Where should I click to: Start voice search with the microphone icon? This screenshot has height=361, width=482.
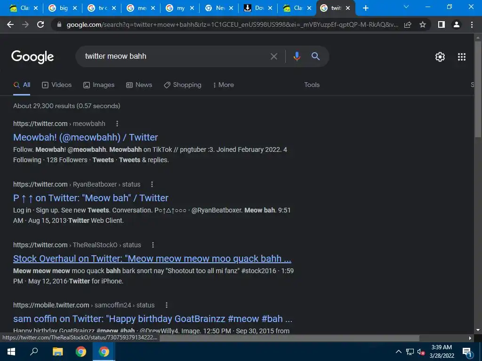point(297,56)
